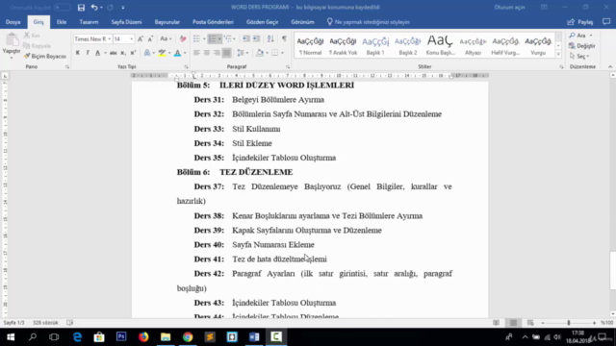The height and width of the screenshot is (346, 616).
Task: Click the Windows Start button
Action: 11,336
